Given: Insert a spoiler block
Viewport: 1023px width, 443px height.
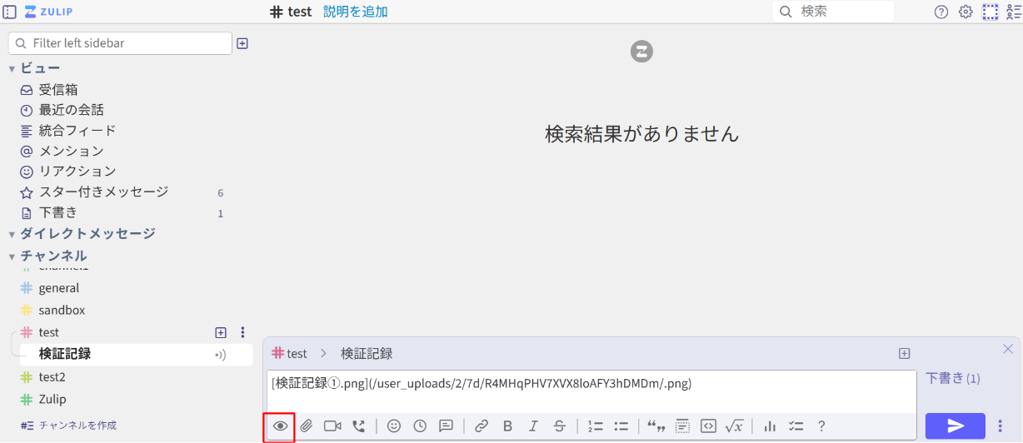Looking at the screenshot, I should coord(682,426).
